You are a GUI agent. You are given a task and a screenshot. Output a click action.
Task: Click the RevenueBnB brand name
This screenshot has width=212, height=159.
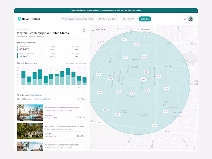[31, 19]
